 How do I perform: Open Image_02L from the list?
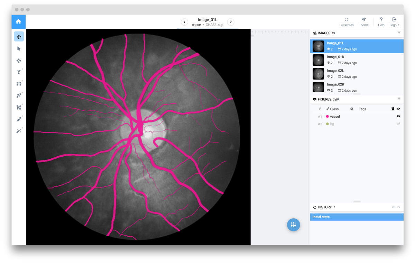[357, 74]
